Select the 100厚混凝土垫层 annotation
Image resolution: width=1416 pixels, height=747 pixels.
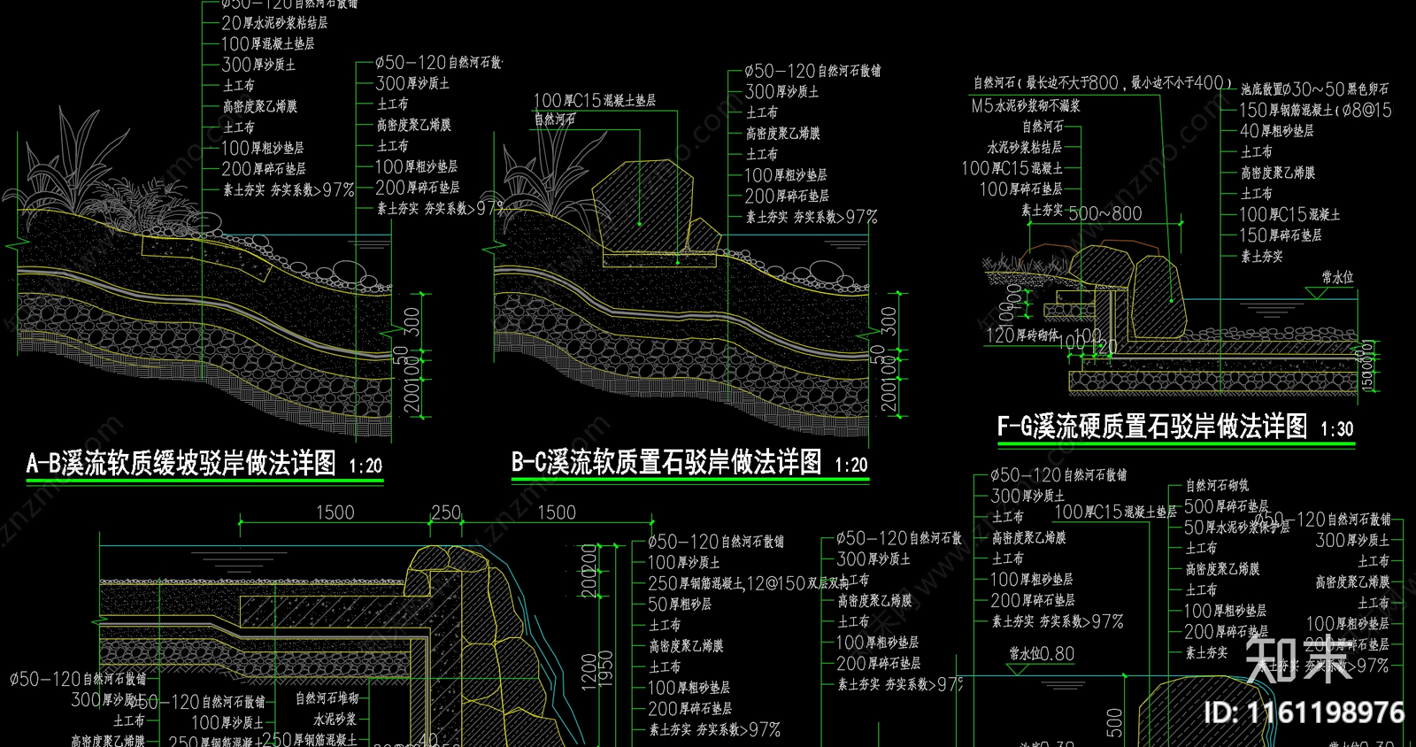pyautogui.click(x=267, y=43)
